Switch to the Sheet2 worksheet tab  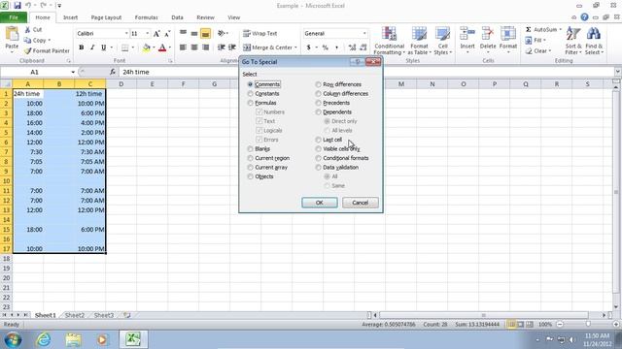coord(75,315)
